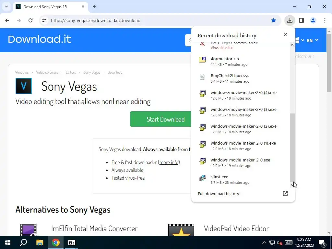Click the Chrome taskbar icon

56,243
